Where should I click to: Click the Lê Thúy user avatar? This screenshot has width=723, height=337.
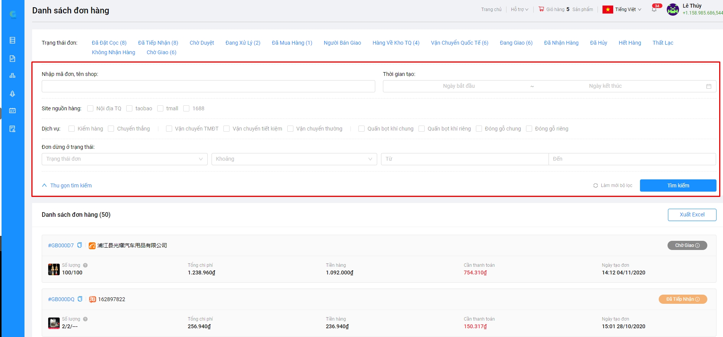pyautogui.click(x=673, y=10)
